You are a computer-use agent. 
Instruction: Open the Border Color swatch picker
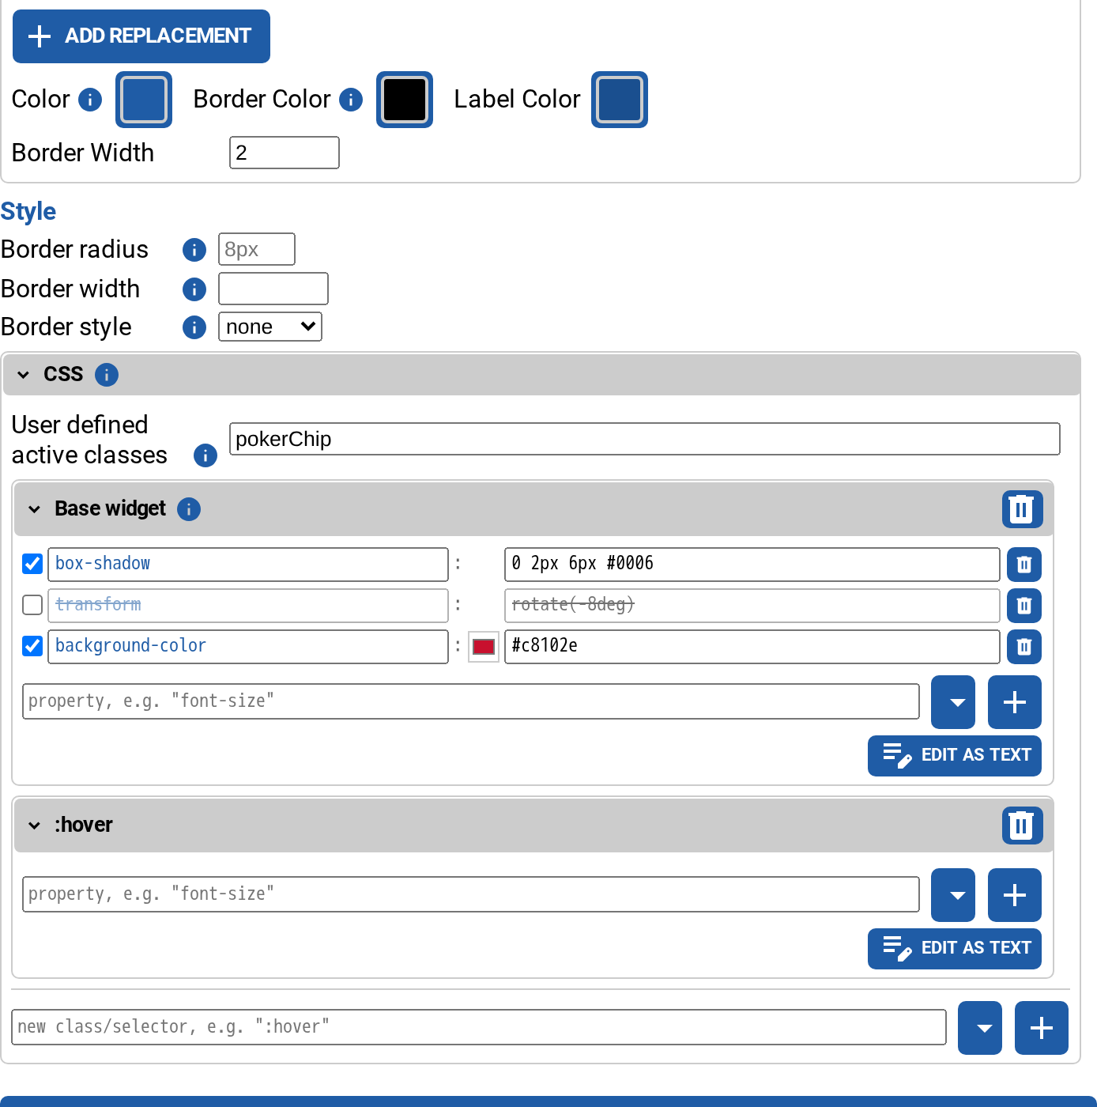coord(405,100)
